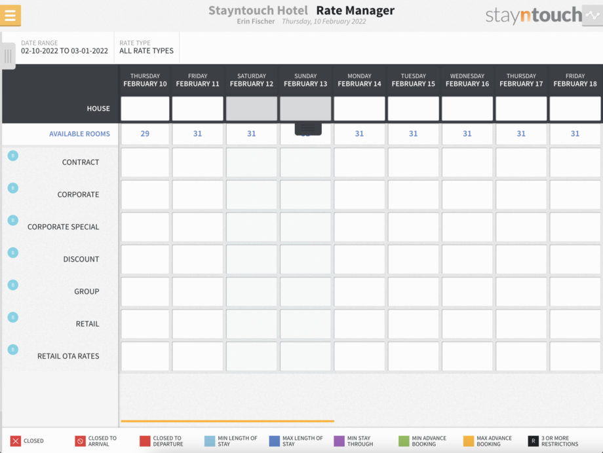Viewport: 603px width, 453px height.
Task: Click the Erin Fischer user name
Action: click(256, 22)
